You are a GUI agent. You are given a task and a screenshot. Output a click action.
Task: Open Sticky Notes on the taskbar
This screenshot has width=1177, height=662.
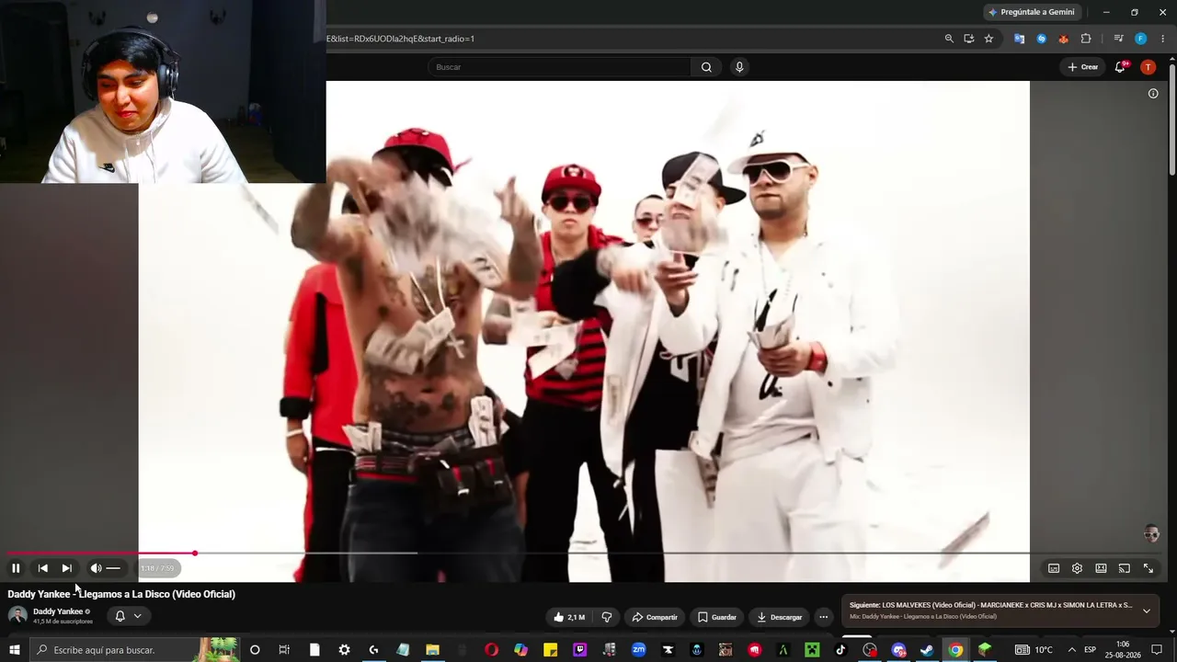point(550,650)
